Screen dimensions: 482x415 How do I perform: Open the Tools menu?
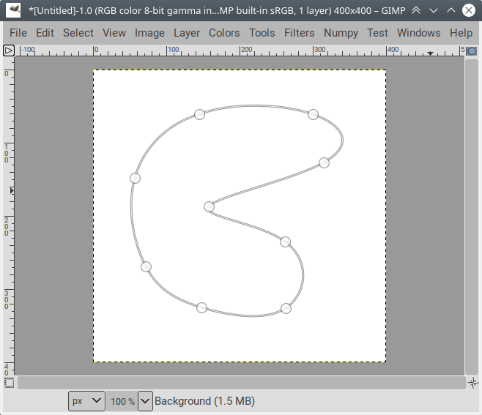(x=262, y=33)
